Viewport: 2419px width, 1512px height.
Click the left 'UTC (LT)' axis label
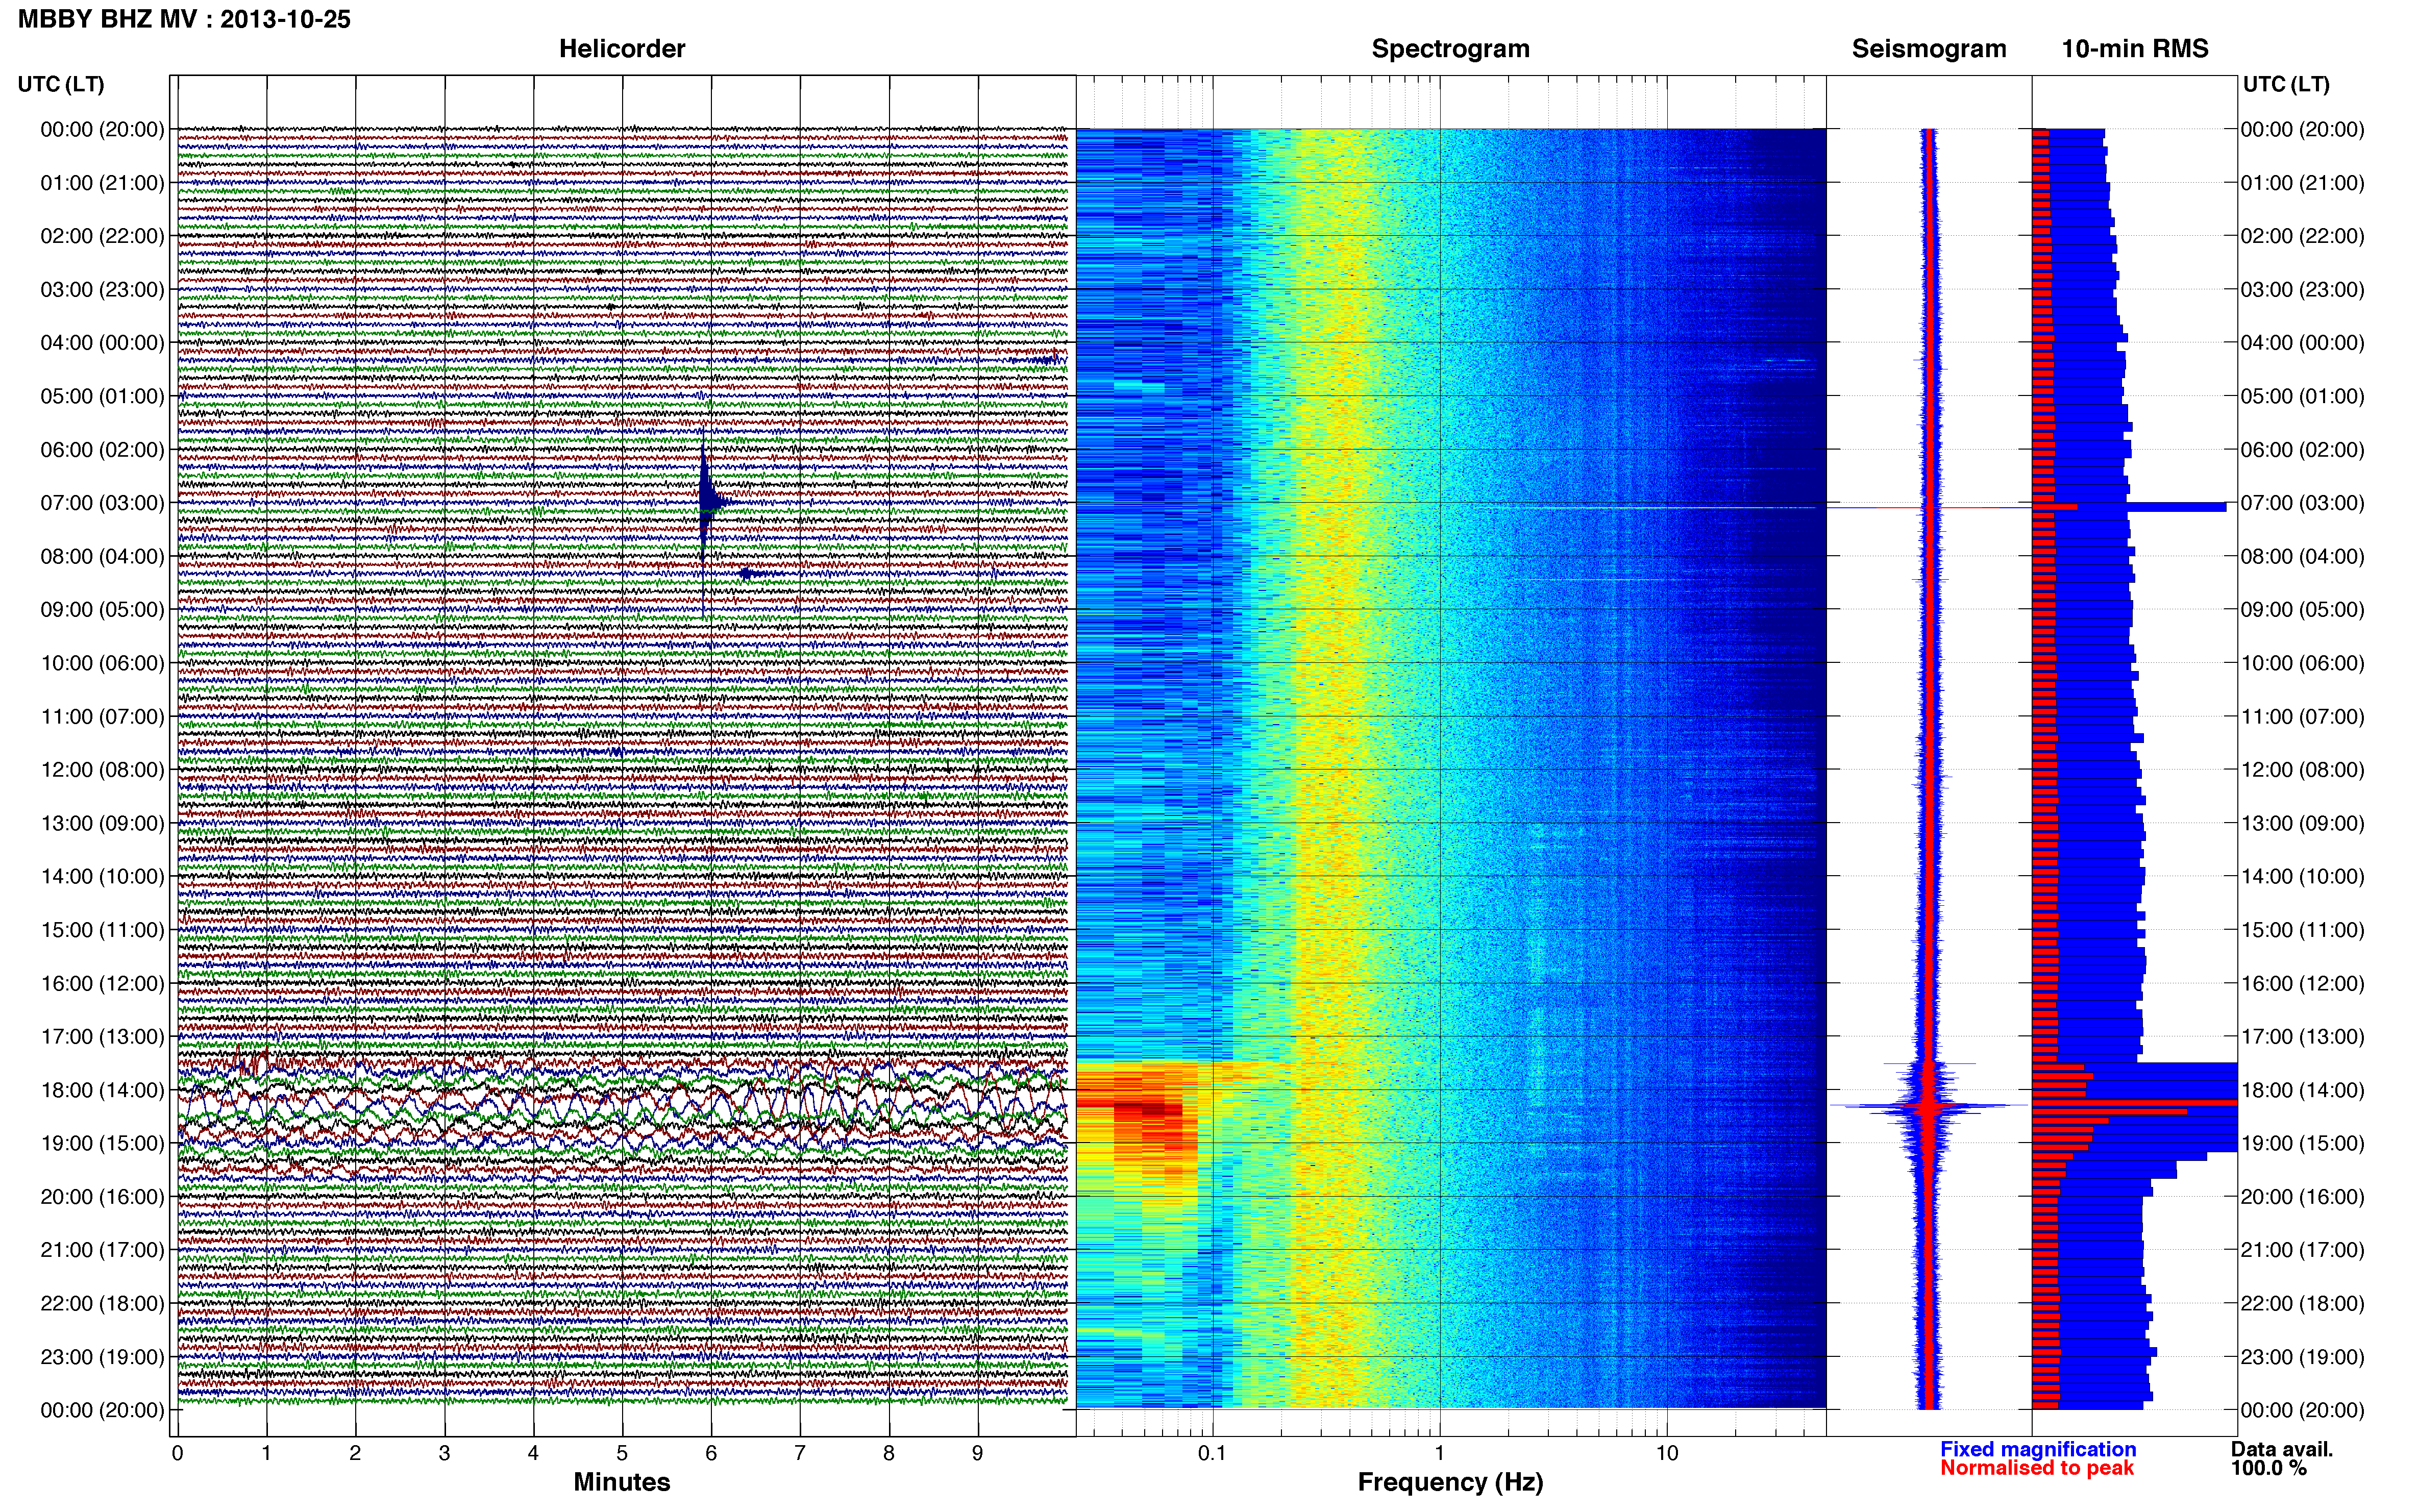click(x=61, y=84)
